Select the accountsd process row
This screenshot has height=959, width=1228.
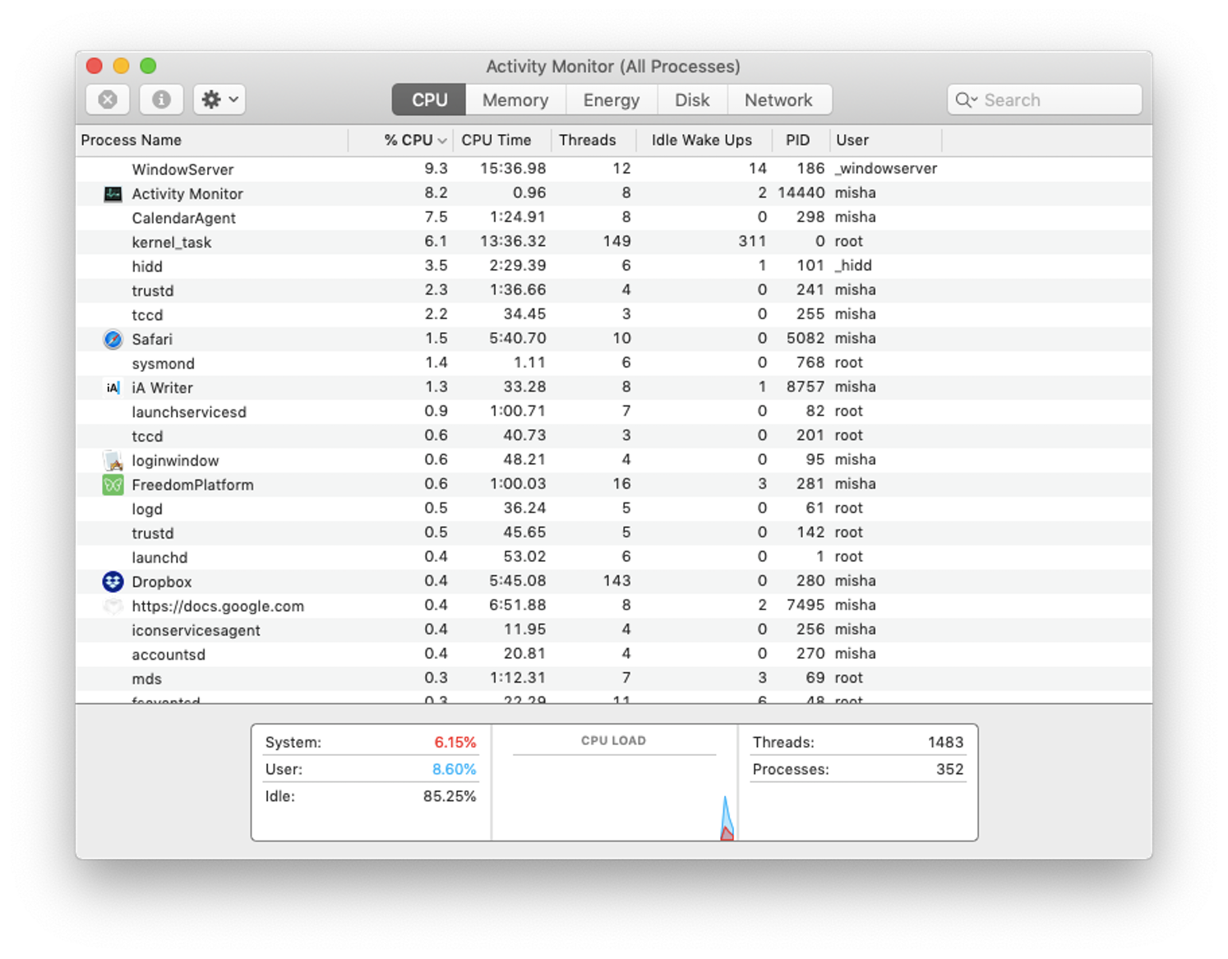613,654
